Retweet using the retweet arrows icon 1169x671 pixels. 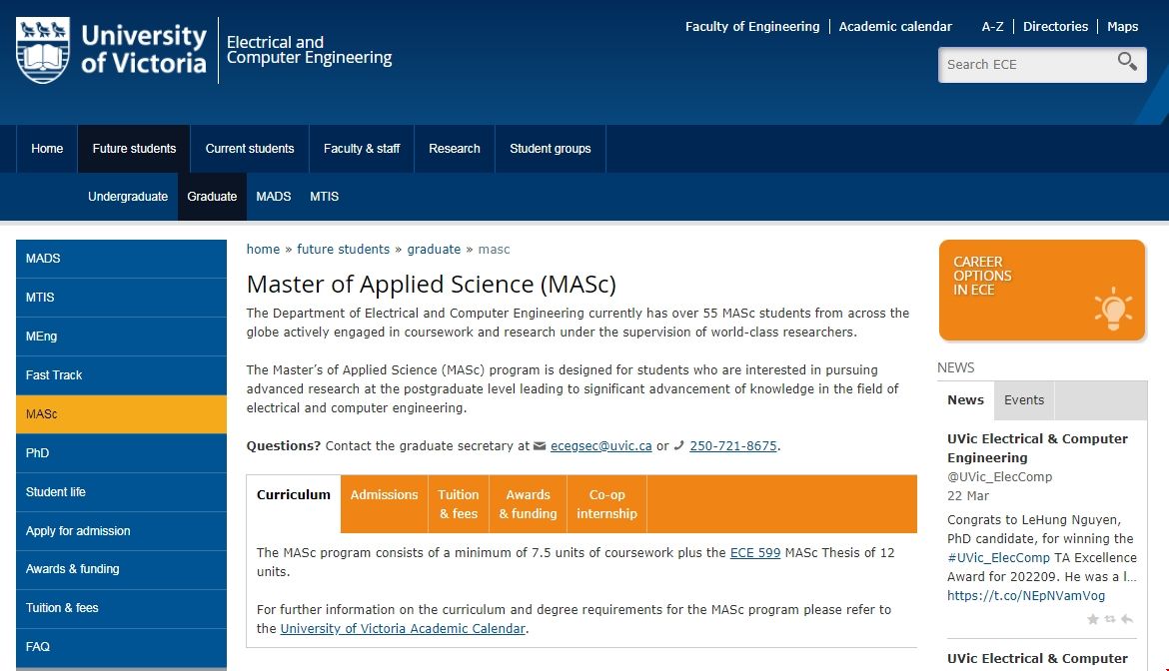click(x=1110, y=620)
